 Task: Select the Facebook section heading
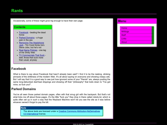pyautogui.click(x=19, y=69)
